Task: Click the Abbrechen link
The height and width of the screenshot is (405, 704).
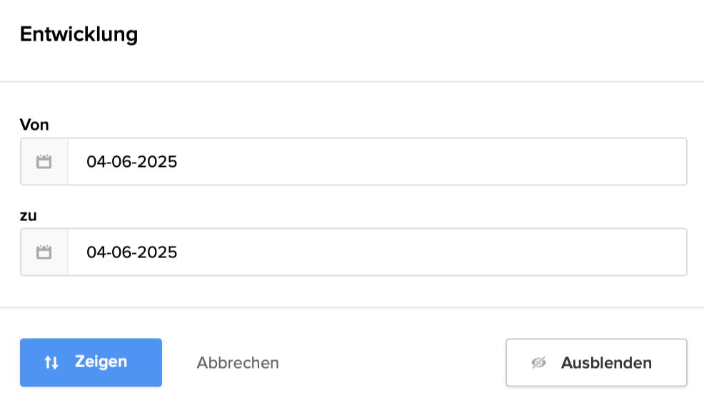Action: 238,363
